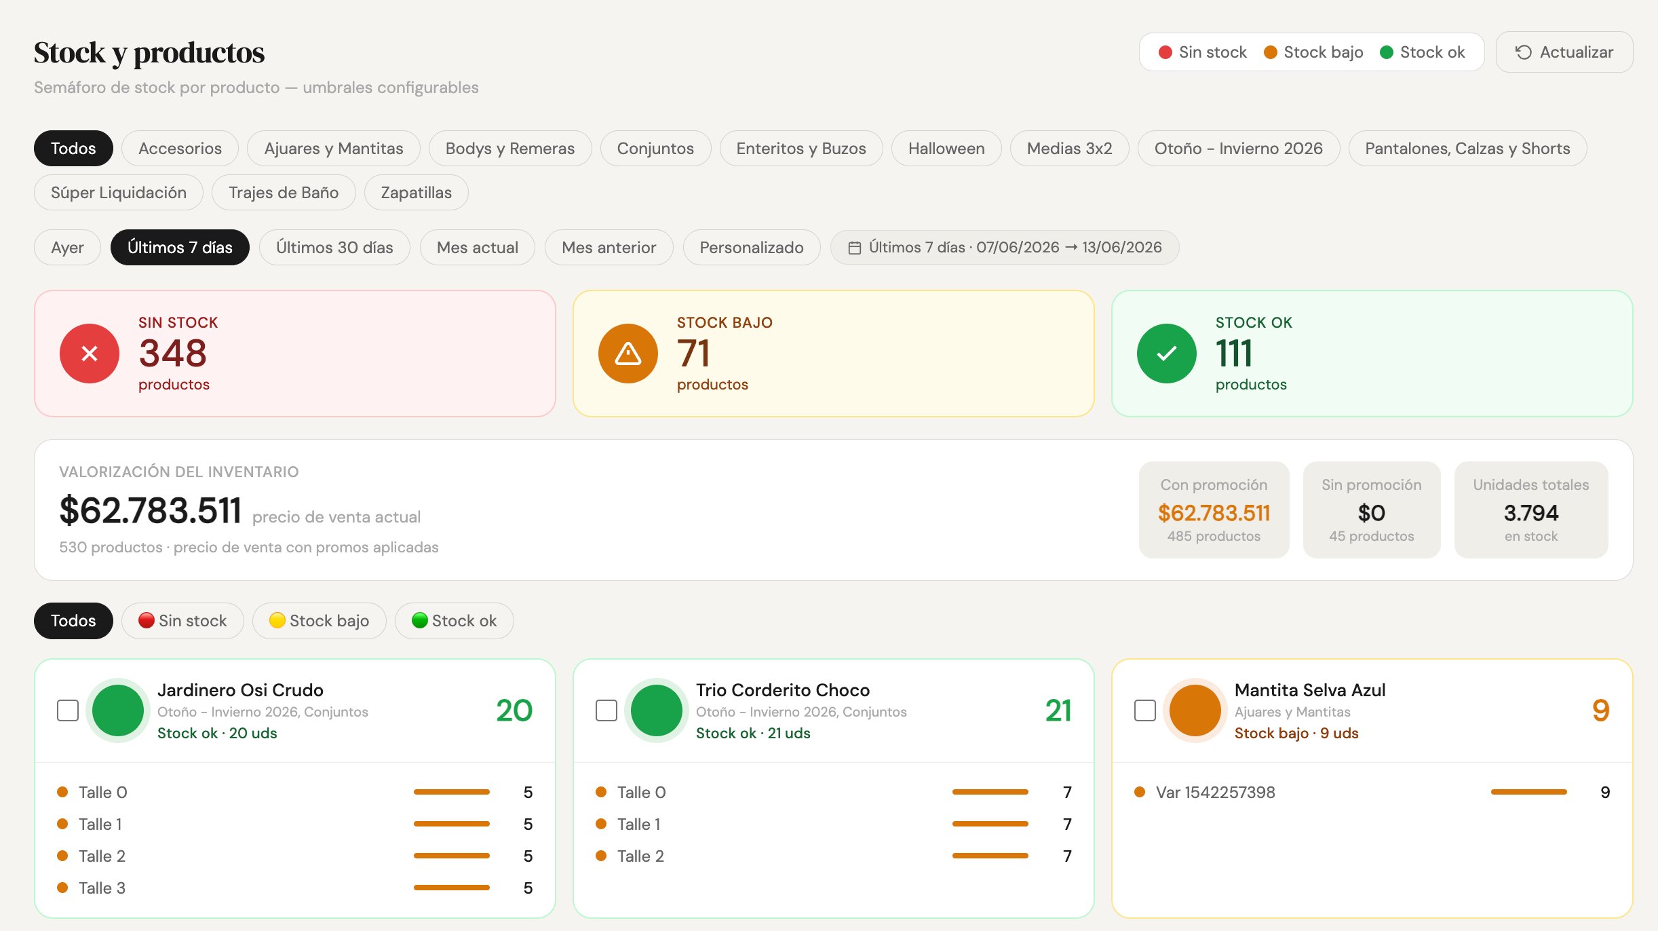
Task: Click the $62.783.511 inventory valuation total
Action: 151,510
